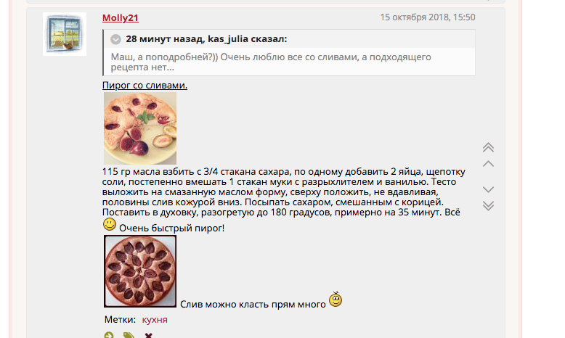The image size is (565, 338).
Task: Jump to first post with double-up arrows
Action: (x=488, y=147)
